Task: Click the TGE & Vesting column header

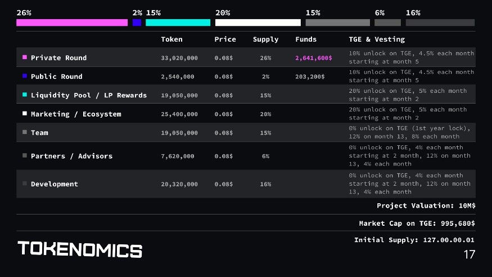Action: pyautogui.click(x=376, y=39)
